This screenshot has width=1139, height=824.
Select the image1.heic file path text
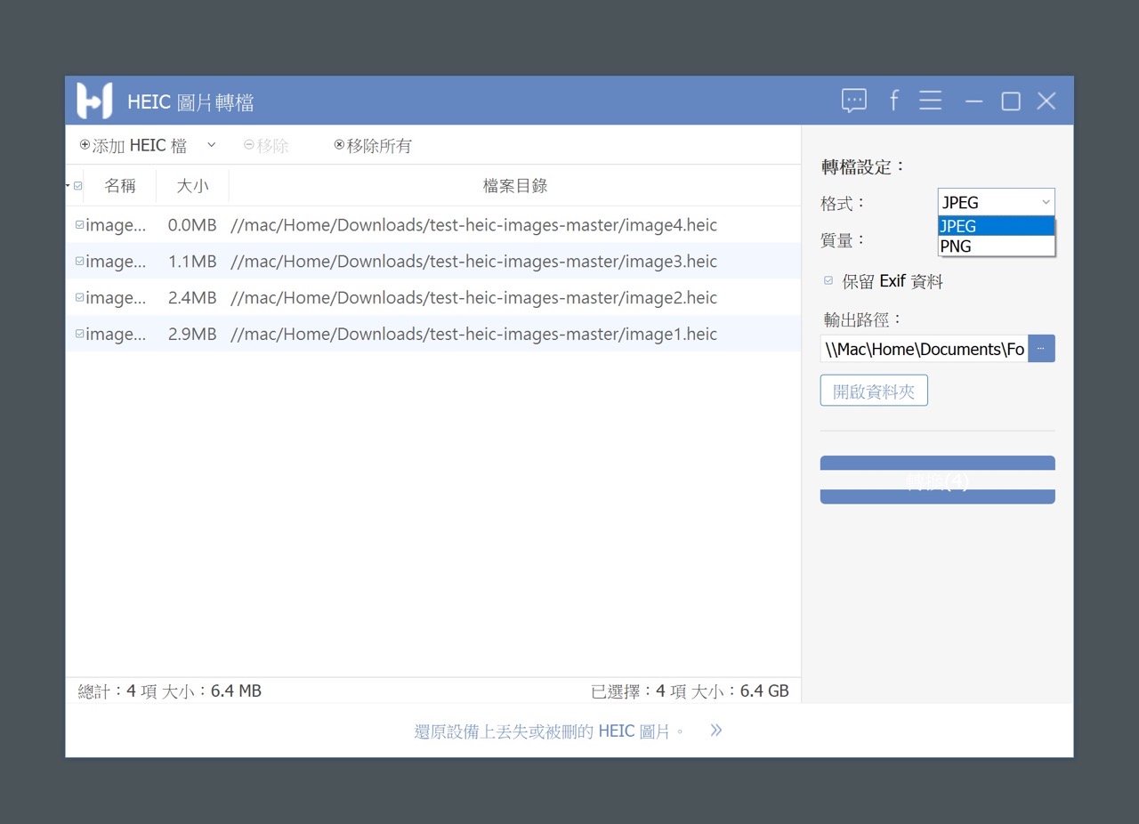[473, 335]
